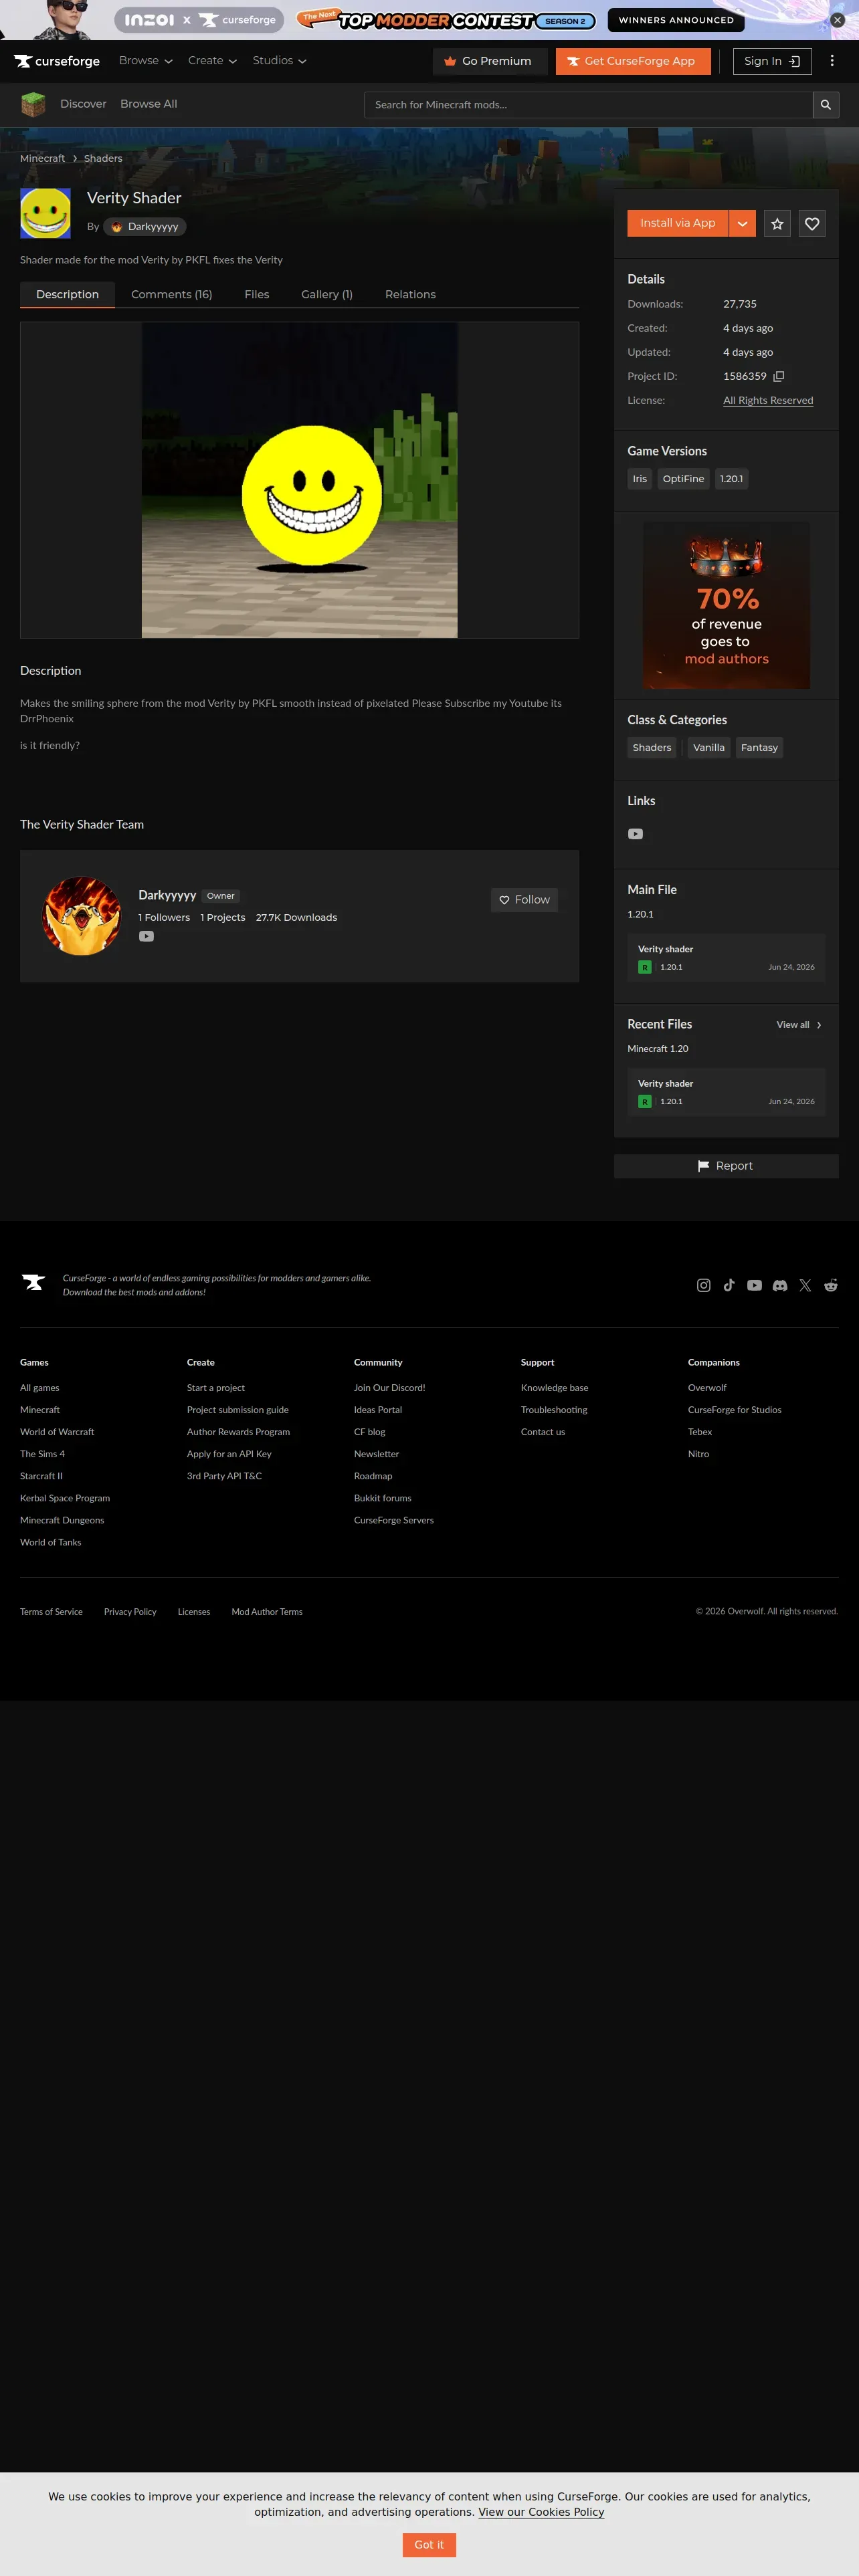Copy the Project ID 1586359
859x2576 pixels.
[x=778, y=376]
